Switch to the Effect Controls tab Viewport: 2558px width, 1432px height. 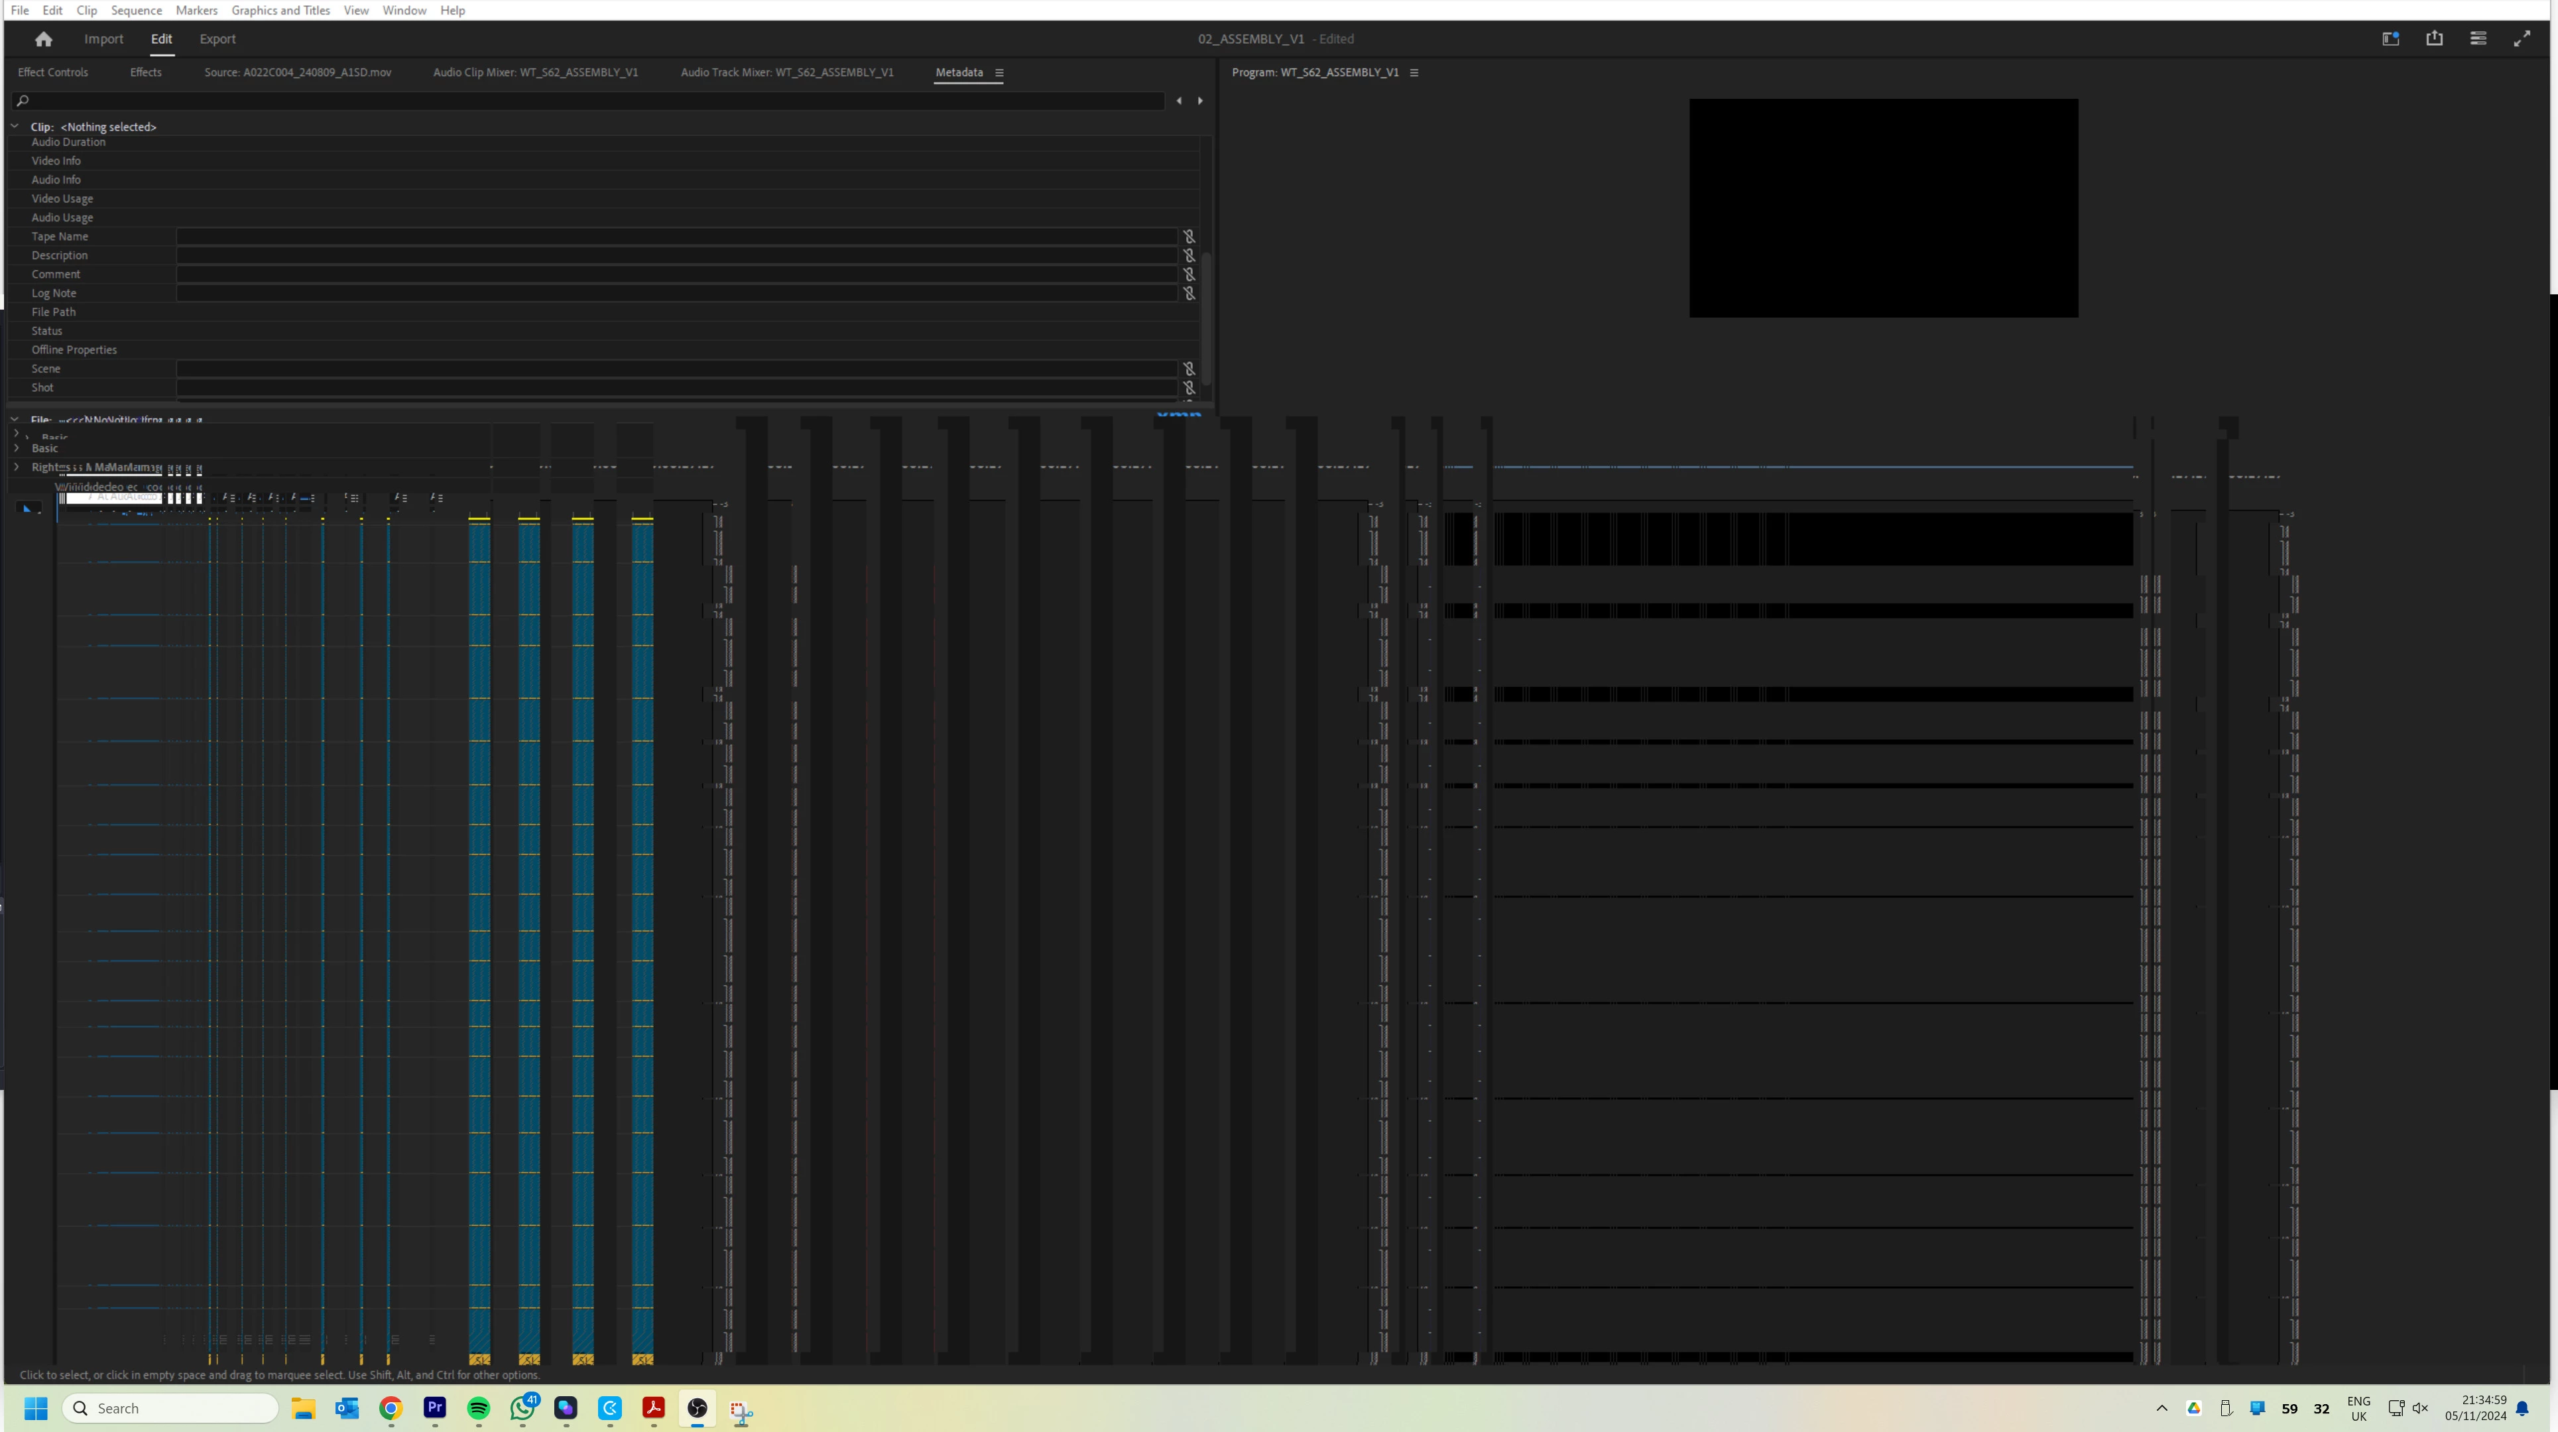tap(52, 72)
